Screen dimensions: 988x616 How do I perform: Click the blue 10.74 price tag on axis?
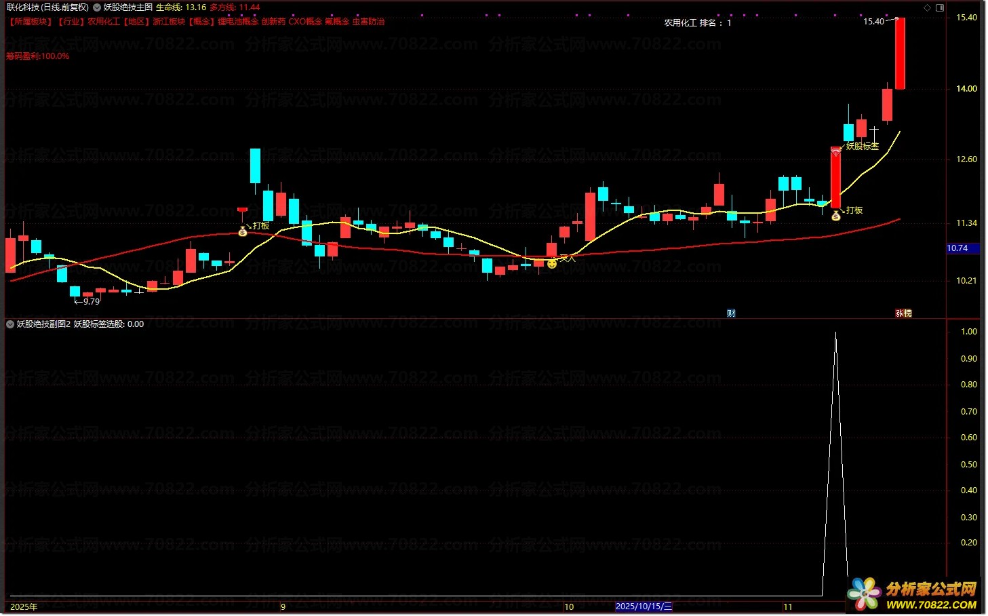click(x=962, y=248)
